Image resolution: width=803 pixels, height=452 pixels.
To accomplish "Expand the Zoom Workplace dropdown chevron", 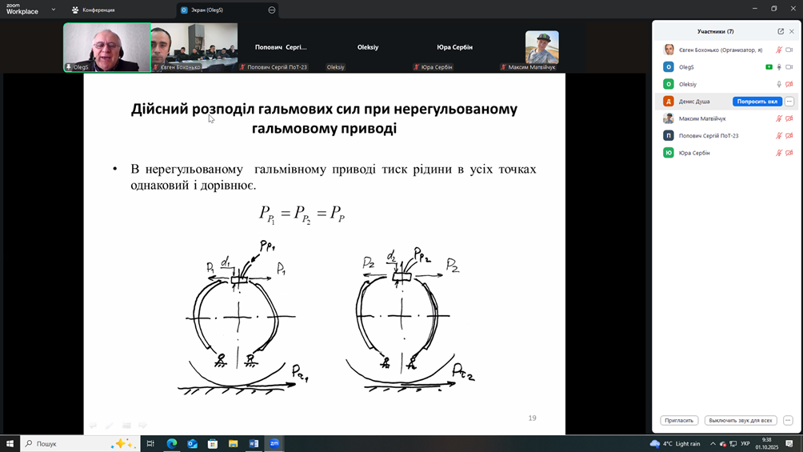I will click(54, 10).
